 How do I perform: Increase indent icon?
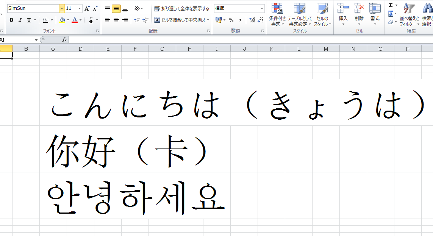tap(145, 20)
